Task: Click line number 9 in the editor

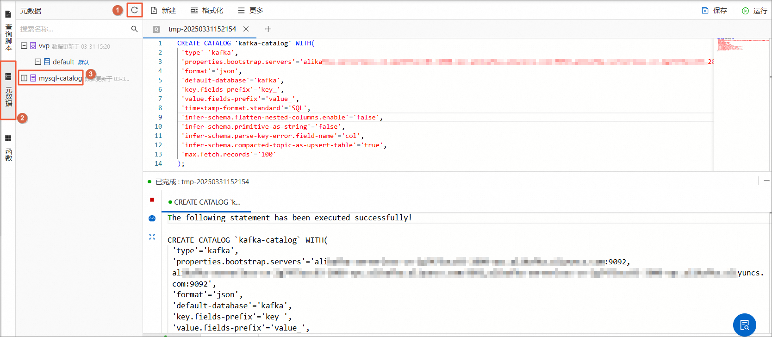Action: [x=160, y=117]
